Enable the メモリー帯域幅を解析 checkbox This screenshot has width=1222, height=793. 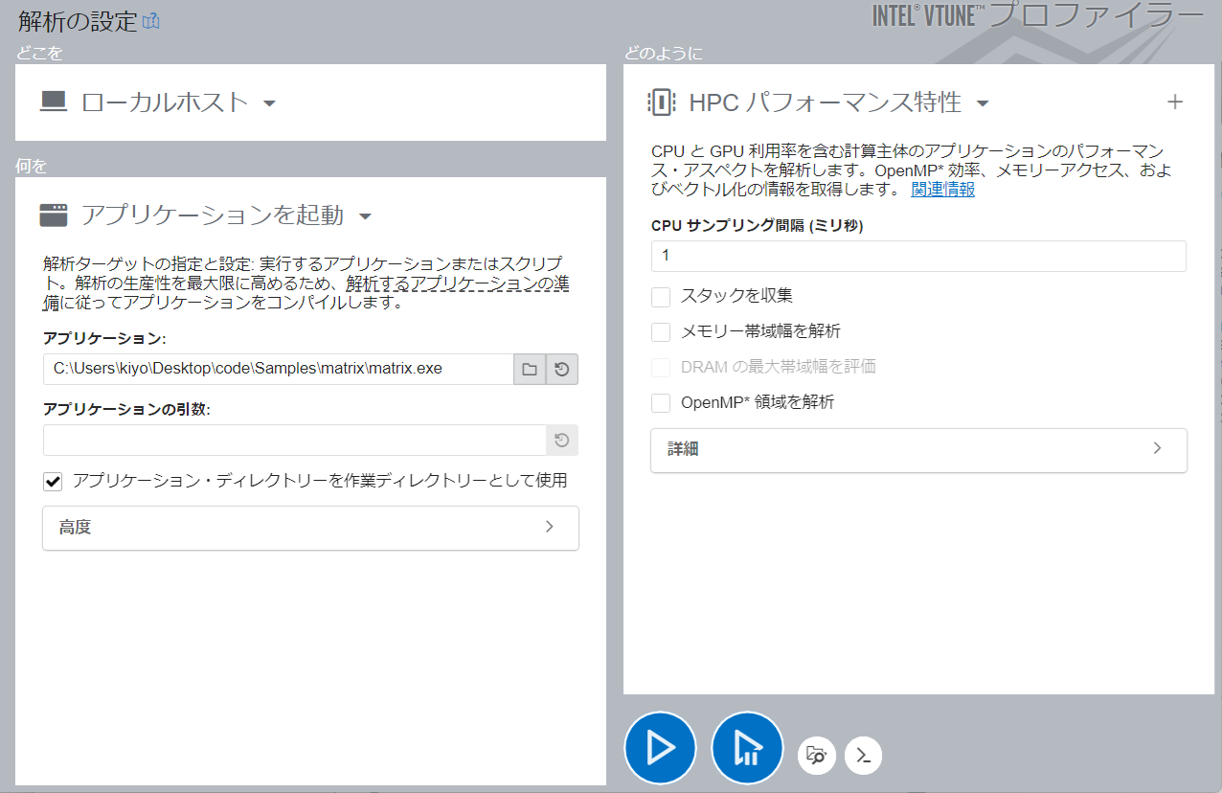tap(661, 332)
